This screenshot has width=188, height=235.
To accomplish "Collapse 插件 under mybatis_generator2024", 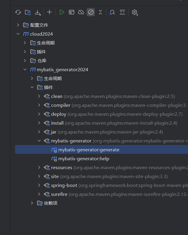I will (32, 87).
